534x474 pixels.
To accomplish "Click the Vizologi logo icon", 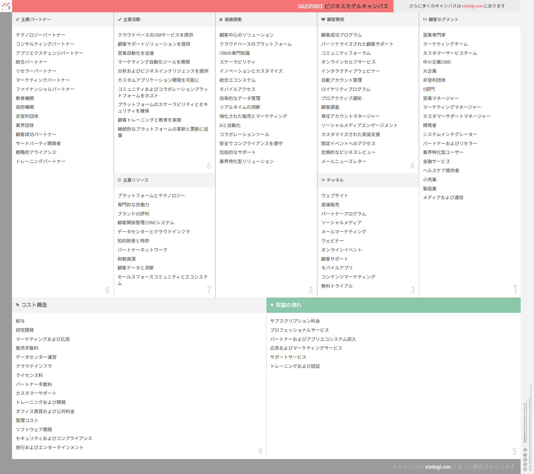I will (6, 6).
